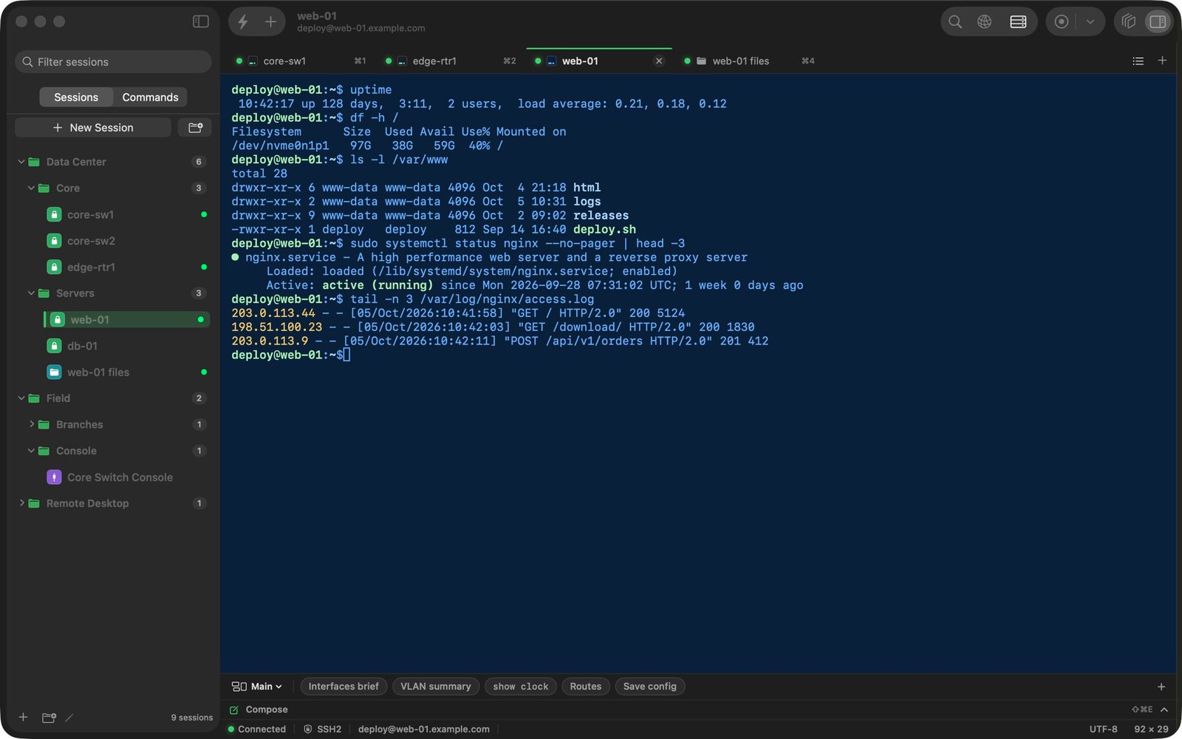Add a snippet with the snippet bar plus
This screenshot has height=739, width=1182.
[1161, 687]
